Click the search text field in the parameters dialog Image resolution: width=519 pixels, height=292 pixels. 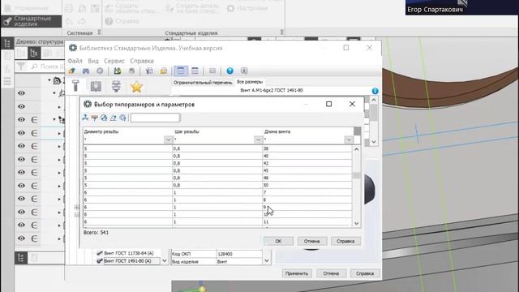(155, 118)
